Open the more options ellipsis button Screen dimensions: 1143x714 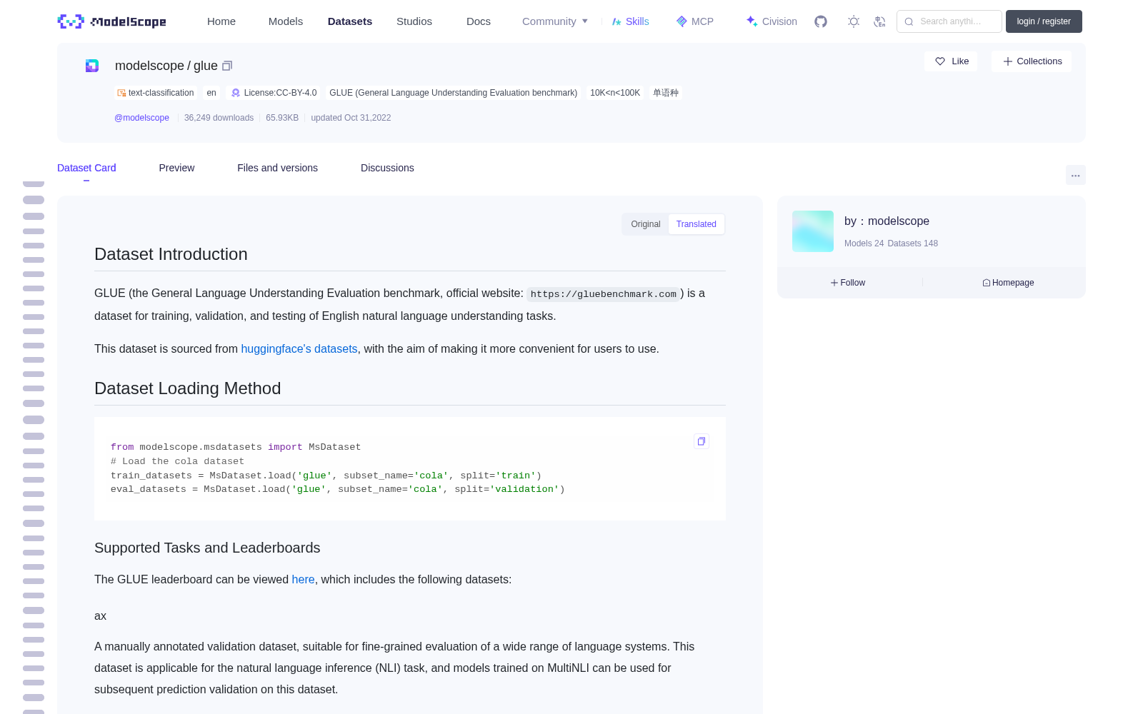[x=1075, y=175]
